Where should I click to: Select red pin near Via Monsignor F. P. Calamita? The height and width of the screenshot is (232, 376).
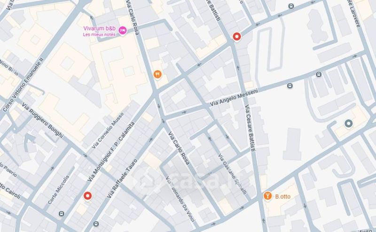click(x=87, y=196)
